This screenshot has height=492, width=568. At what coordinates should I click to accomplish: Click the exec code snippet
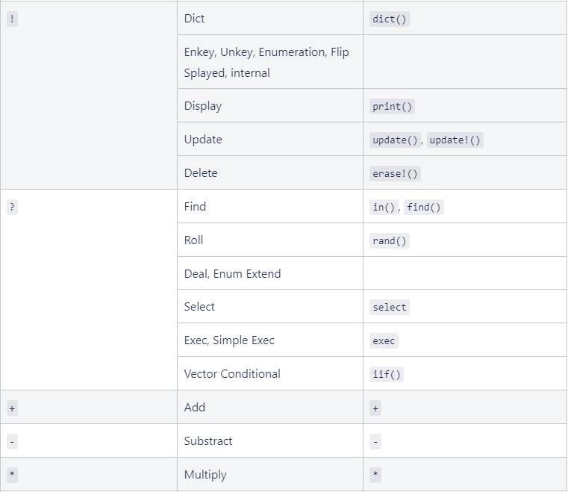(384, 341)
